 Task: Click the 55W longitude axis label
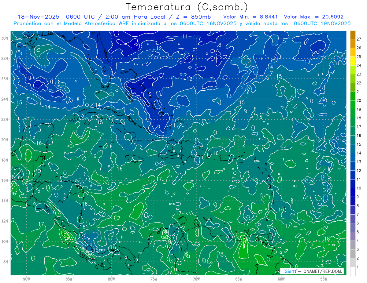[x=324, y=279]
